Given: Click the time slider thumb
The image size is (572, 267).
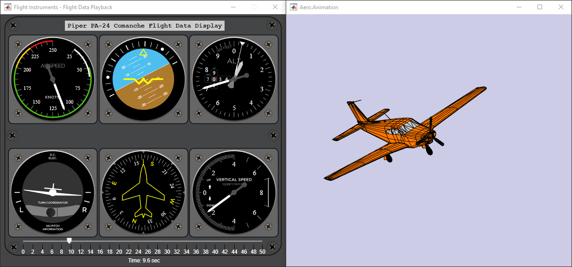Looking at the screenshot, I should click(x=69, y=240).
